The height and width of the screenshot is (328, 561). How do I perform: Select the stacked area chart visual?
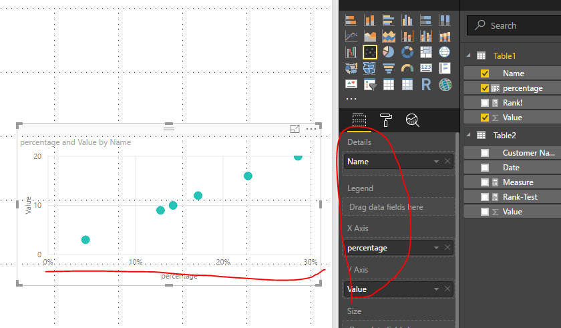[x=388, y=36]
